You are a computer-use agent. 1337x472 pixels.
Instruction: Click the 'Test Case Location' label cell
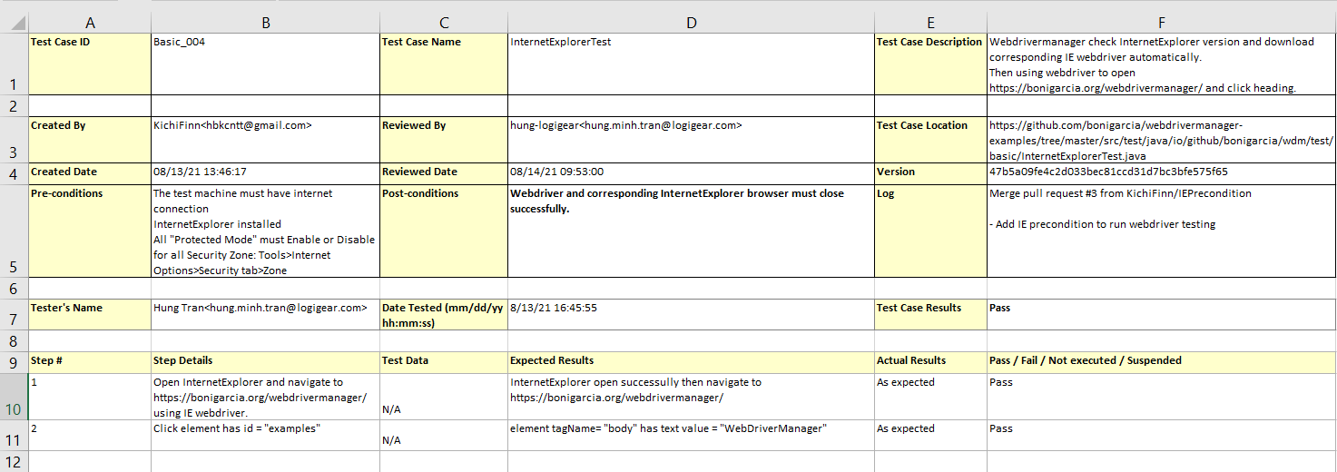(930, 140)
